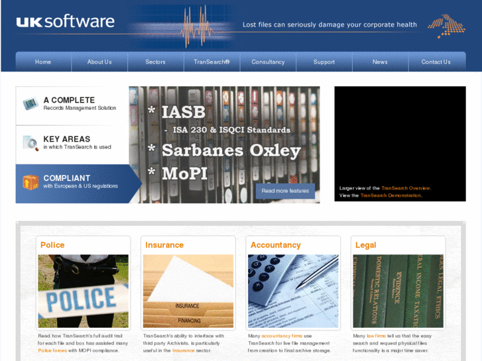Click the magnifier icon beside Key Areas
Screen dimensions: 482x361
pos(30,143)
